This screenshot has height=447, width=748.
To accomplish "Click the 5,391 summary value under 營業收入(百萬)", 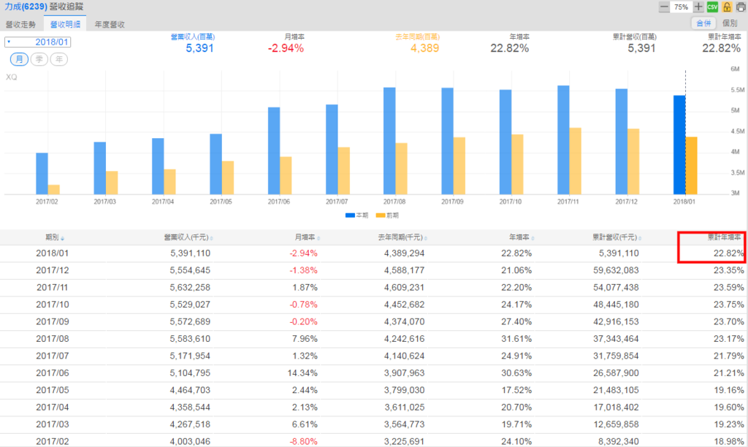I will [199, 48].
